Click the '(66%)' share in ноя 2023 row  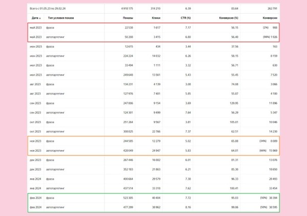(263, 151)
